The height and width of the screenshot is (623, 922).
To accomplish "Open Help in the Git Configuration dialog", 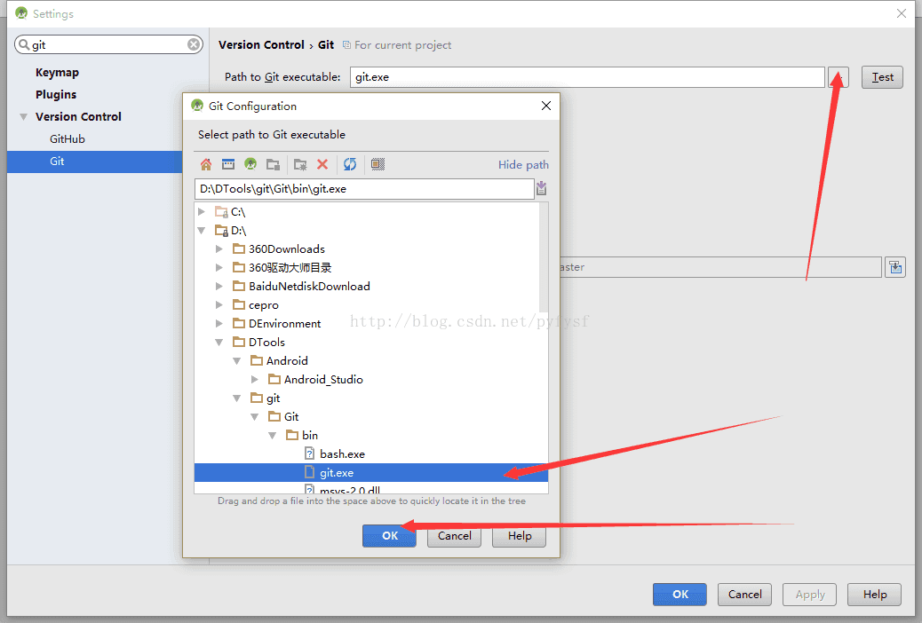I will pos(520,536).
